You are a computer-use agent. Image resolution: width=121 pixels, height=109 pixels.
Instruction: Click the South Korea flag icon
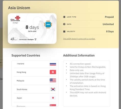pyautogui.click(x=53, y=89)
